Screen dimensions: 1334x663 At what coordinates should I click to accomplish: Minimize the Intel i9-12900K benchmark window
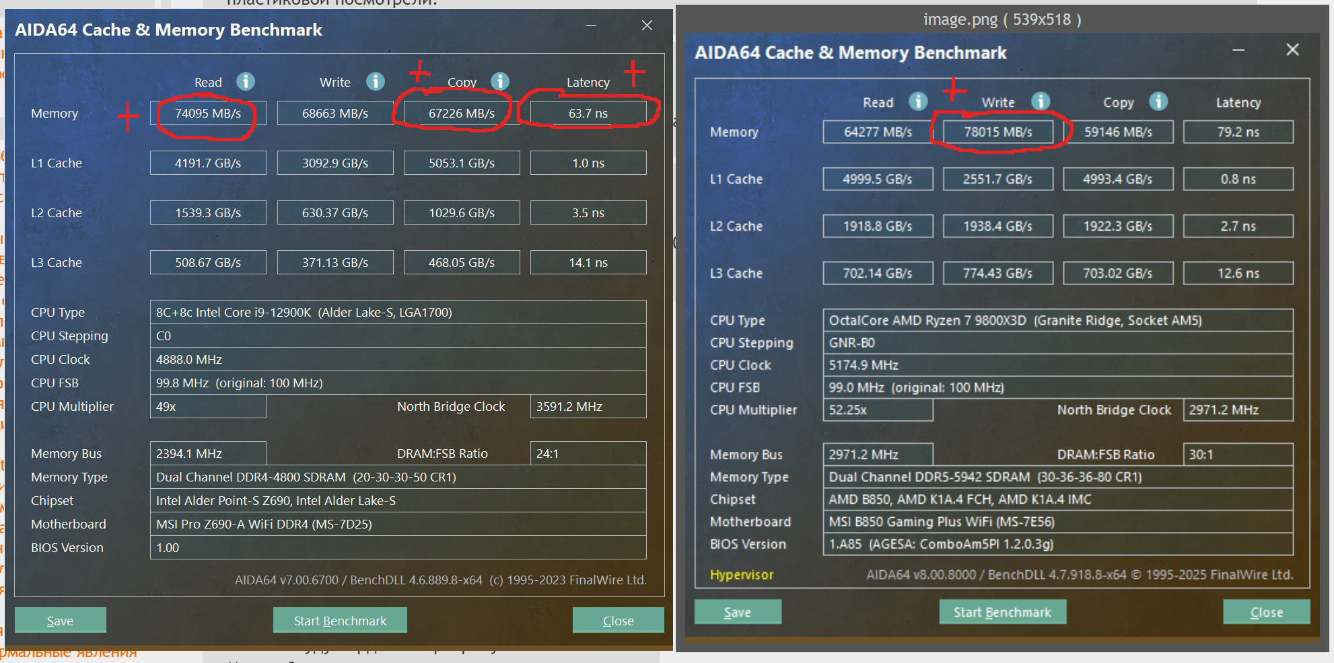click(x=591, y=26)
